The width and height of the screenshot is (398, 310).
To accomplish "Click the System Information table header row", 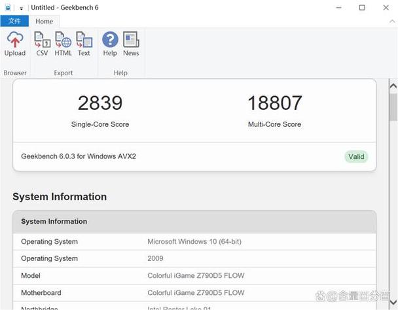I will [194, 222].
